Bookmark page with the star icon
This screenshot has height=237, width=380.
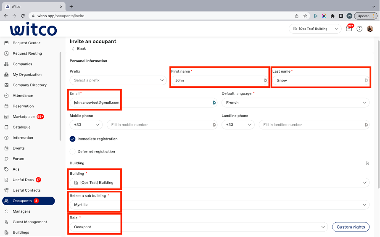coord(305,16)
